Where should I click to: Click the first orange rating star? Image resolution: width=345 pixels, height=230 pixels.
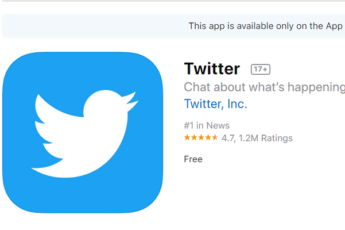[187, 137]
